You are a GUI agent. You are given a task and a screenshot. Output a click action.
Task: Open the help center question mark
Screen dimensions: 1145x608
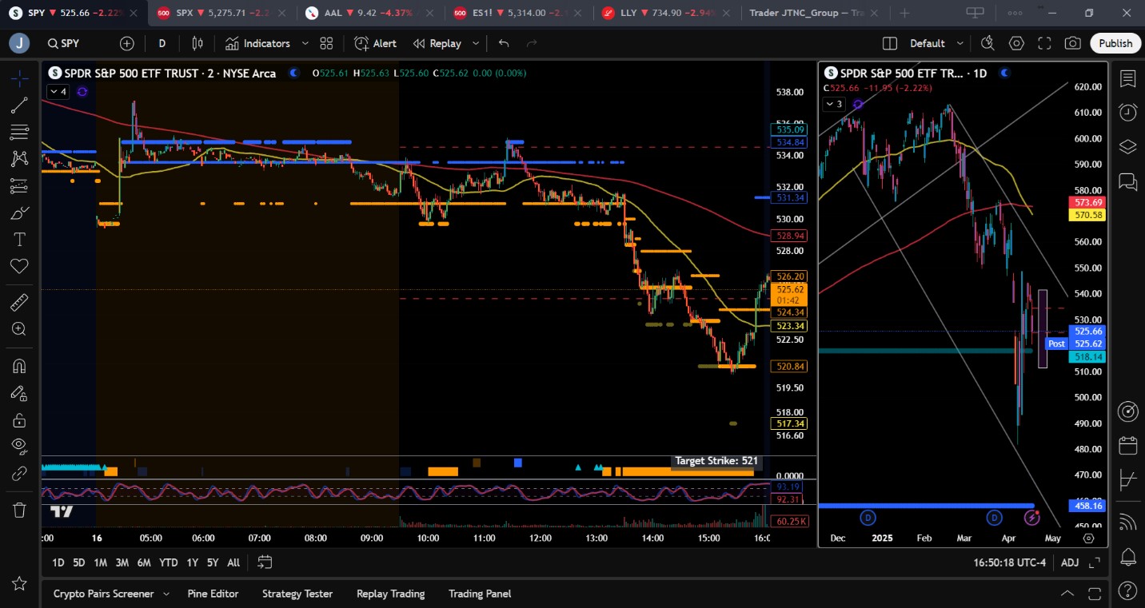click(x=1128, y=590)
